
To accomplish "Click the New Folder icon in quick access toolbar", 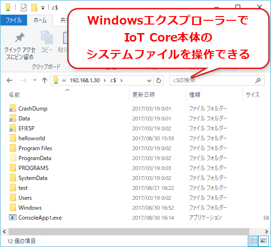I will [34, 8].
